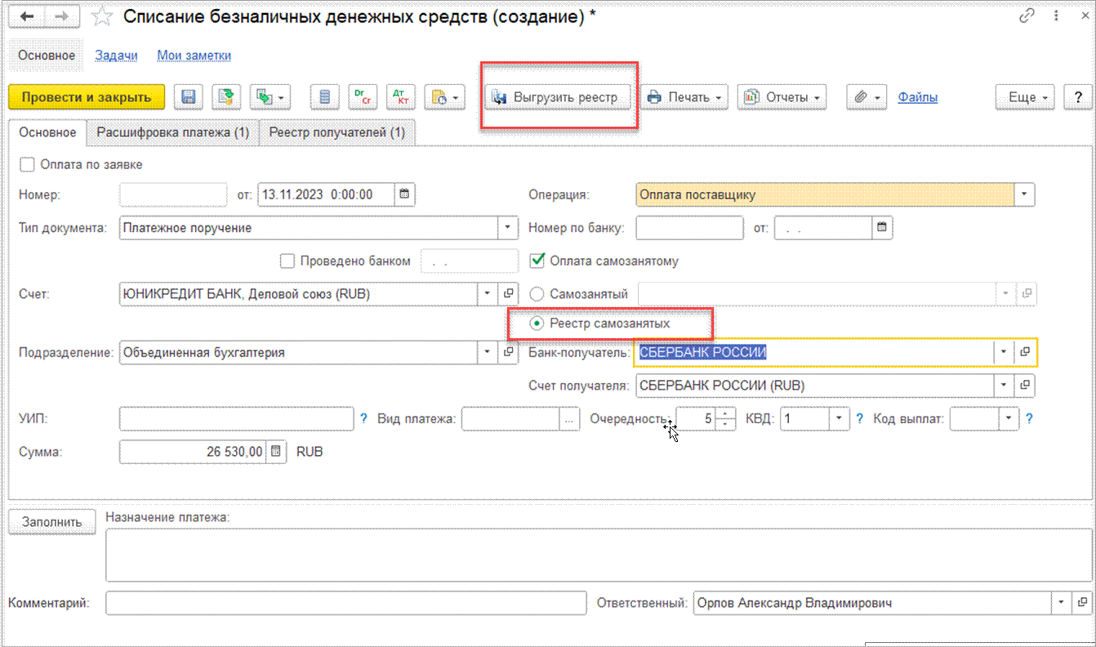Expand the Код выплат dropdown
The height and width of the screenshot is (647, 1096).
pos(1010,419)
